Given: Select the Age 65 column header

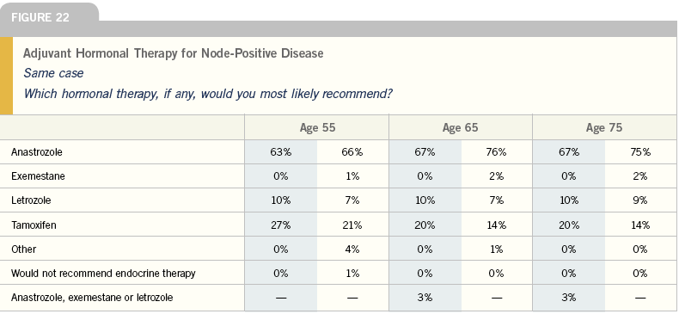Looking at the screenshot, I should [x=461, y=127].
